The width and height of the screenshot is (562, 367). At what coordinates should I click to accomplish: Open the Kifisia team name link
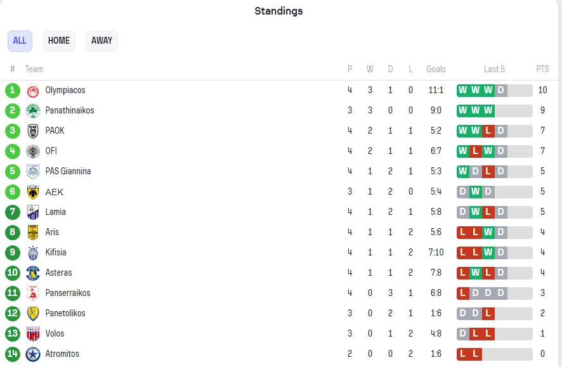pyautogui.click(x=56, y=252)
